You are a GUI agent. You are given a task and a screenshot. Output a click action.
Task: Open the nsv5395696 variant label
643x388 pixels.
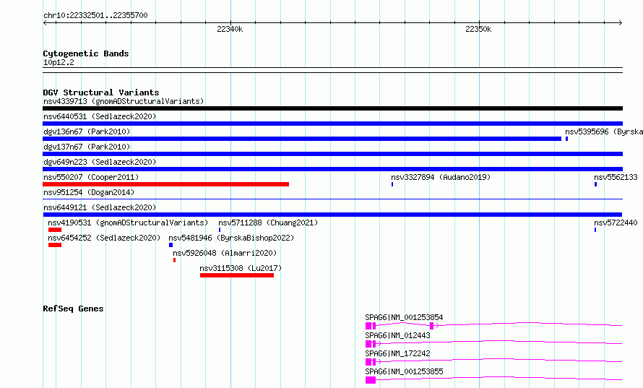click(604, 132)
